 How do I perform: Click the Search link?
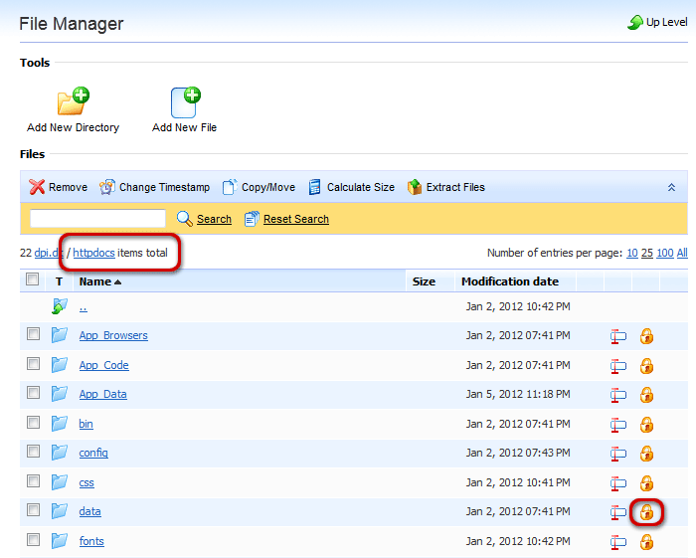214,219
